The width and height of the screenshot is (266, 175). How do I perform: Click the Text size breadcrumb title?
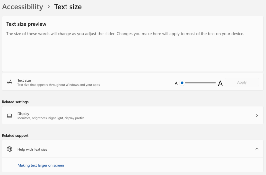pos(68,7)
